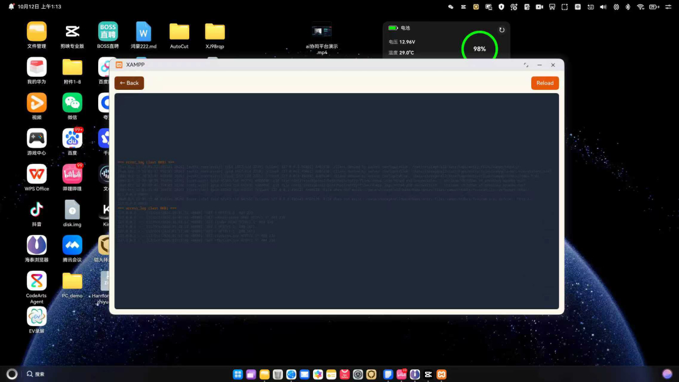The width and height of the screenshot is (679, 382).
Task: Click the date and time display
Action: 40,6
